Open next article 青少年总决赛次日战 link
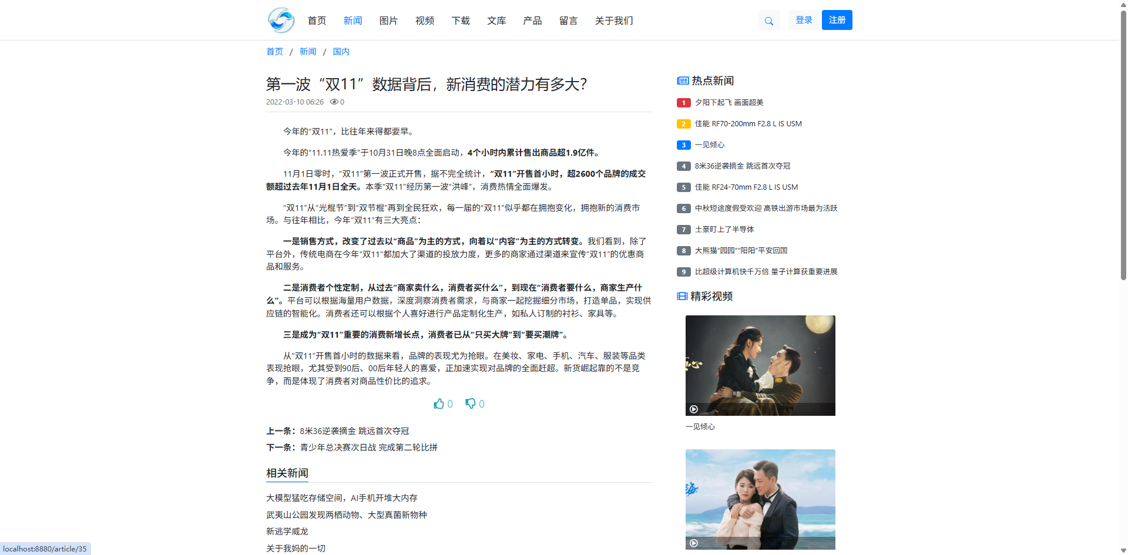 [368, 448]
